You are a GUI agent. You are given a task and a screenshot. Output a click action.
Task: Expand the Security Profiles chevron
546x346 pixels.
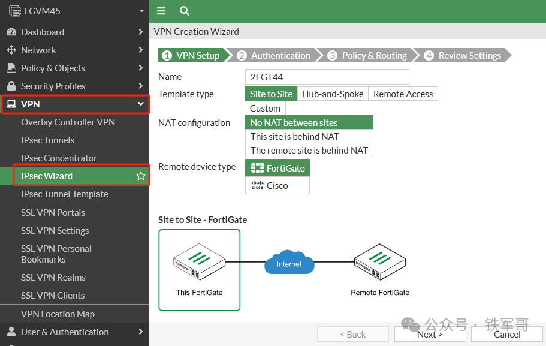pos(141,86)
